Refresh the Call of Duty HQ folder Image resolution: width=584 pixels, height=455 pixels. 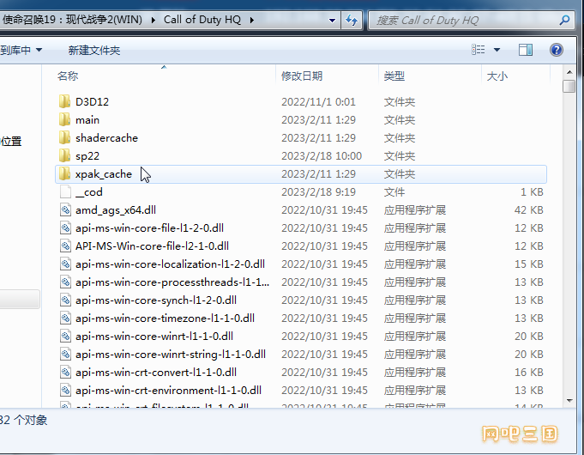click(x=352, y=20)
